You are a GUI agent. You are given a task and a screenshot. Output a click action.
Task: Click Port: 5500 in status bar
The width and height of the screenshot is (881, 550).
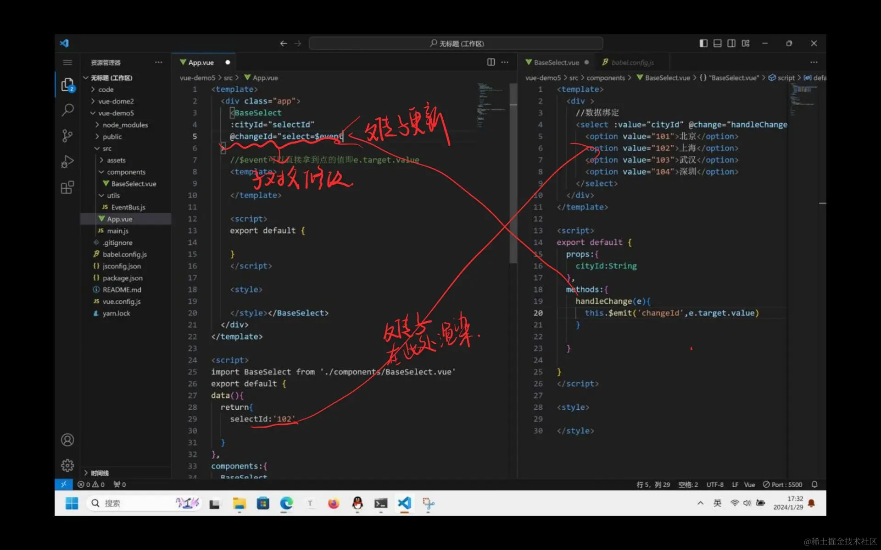click(782, 484)
